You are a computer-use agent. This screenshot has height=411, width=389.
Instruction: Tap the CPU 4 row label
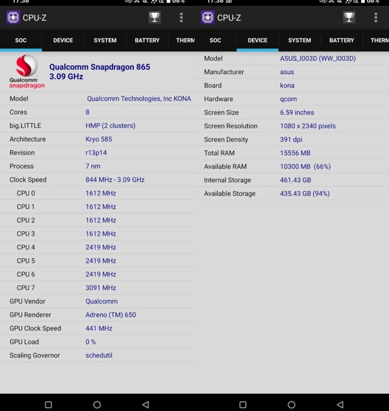click(x=25, y=248)
